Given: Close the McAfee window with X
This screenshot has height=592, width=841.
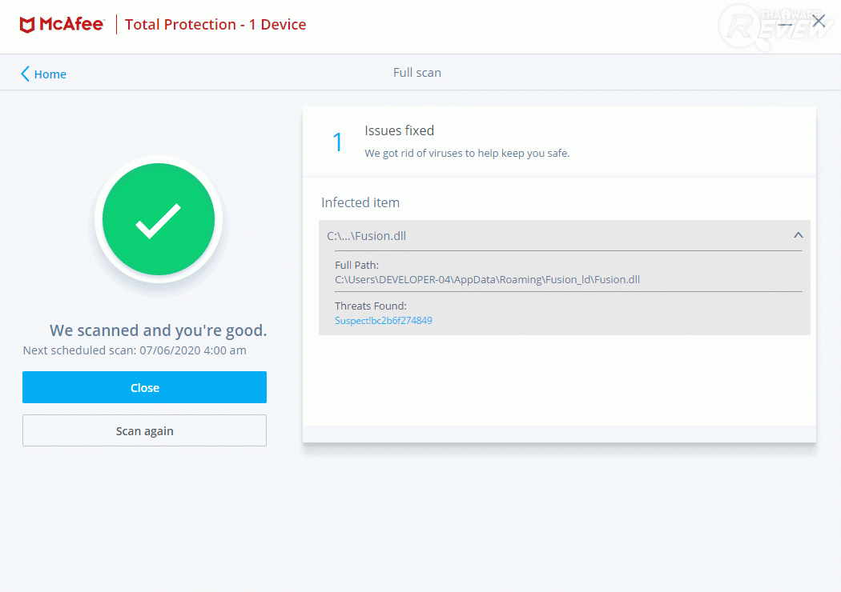Looking at the screenshot, I should (x=819, y=22).
